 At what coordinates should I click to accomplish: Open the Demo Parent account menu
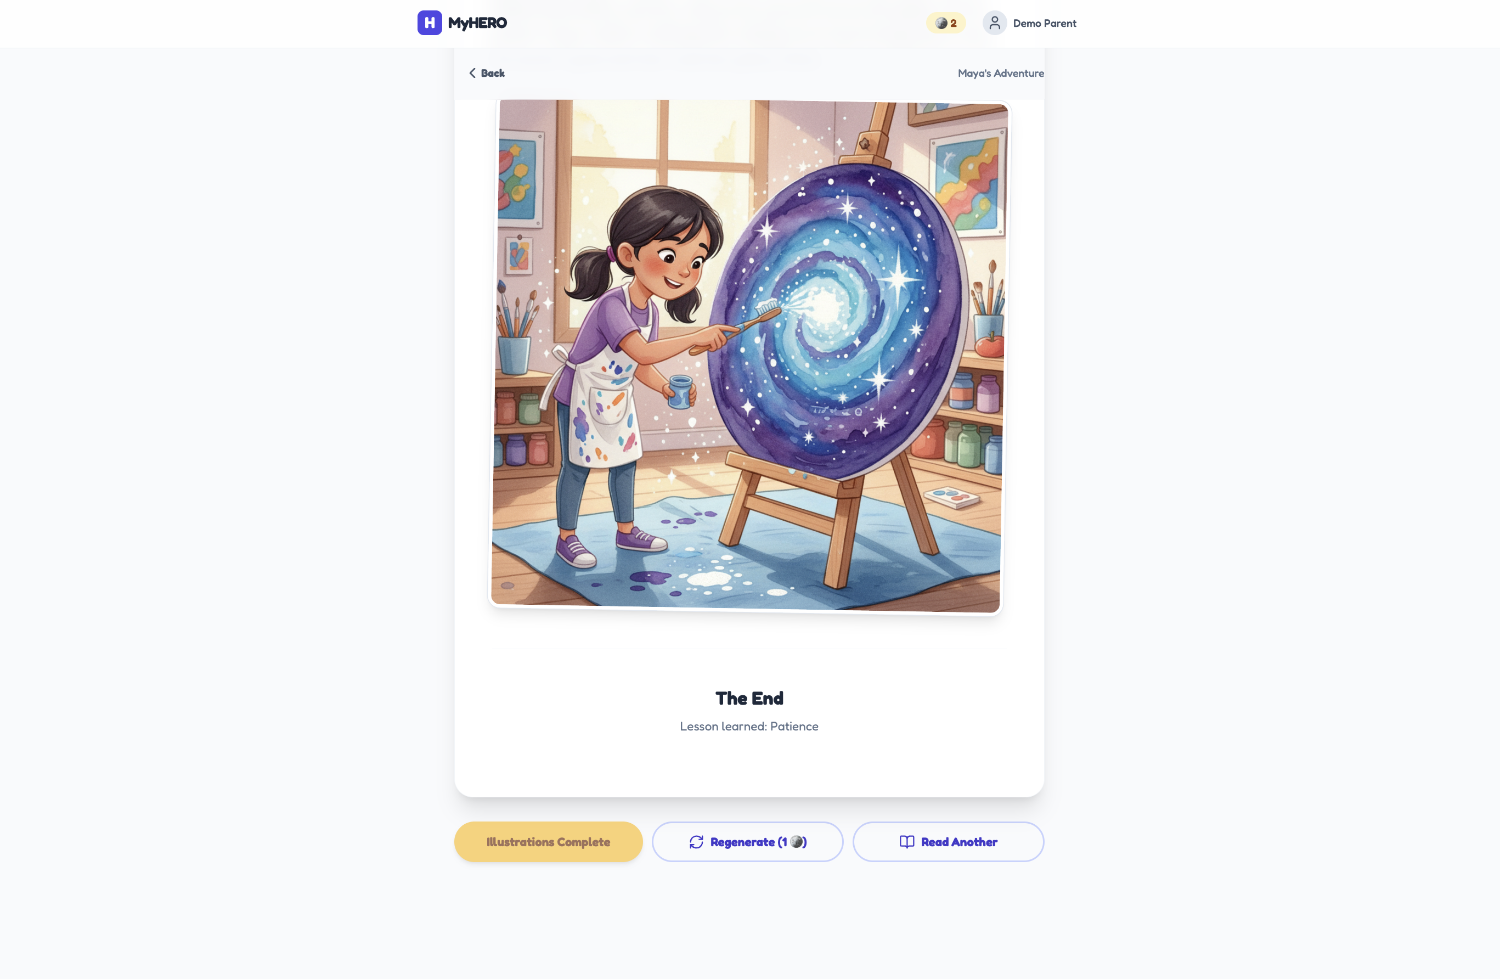tap(1030, 24)
